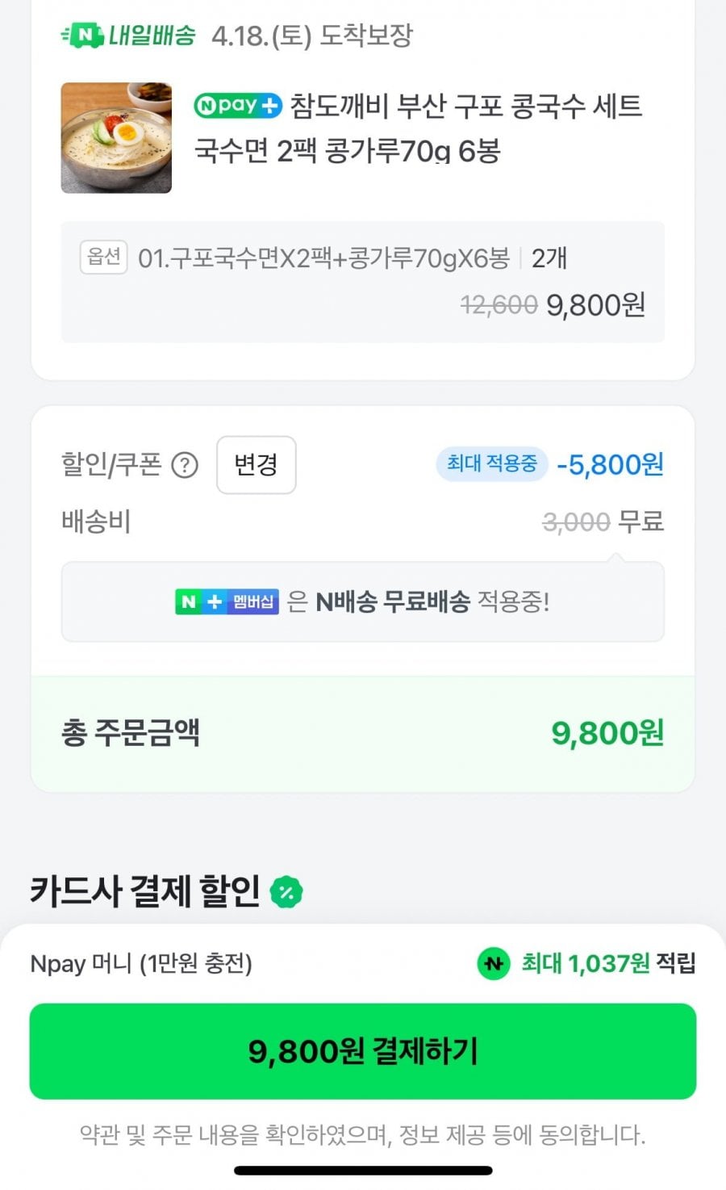Tap the -5,800원 discount amount
The height and width of the screenshot is (1190, 726).
click(x=610, y=465)
